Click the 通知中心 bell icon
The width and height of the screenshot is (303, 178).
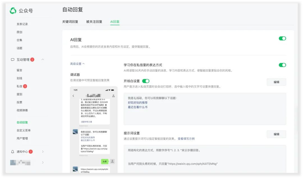[x=13, y=152]
